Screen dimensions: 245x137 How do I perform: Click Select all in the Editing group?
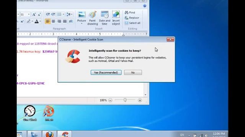click(x=132, y=23)
